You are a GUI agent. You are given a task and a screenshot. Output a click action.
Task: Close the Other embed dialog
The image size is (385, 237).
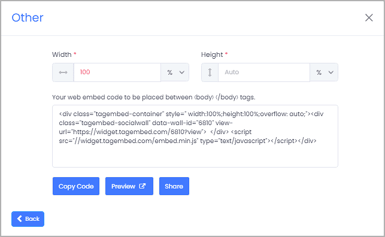click(369, 18)
